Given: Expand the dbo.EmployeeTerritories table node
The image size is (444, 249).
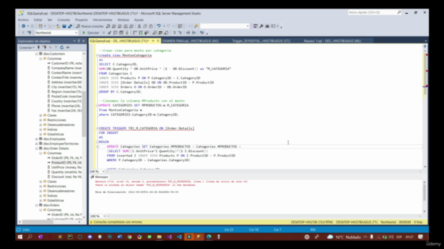Looking at the screenshot, I should (x=37, y=144).
